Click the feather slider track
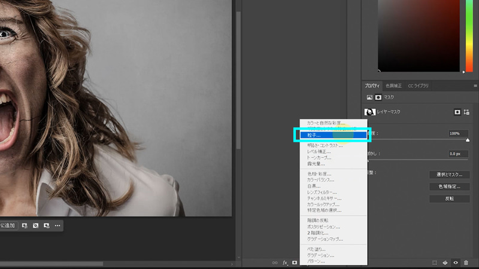 click(418, 160)
